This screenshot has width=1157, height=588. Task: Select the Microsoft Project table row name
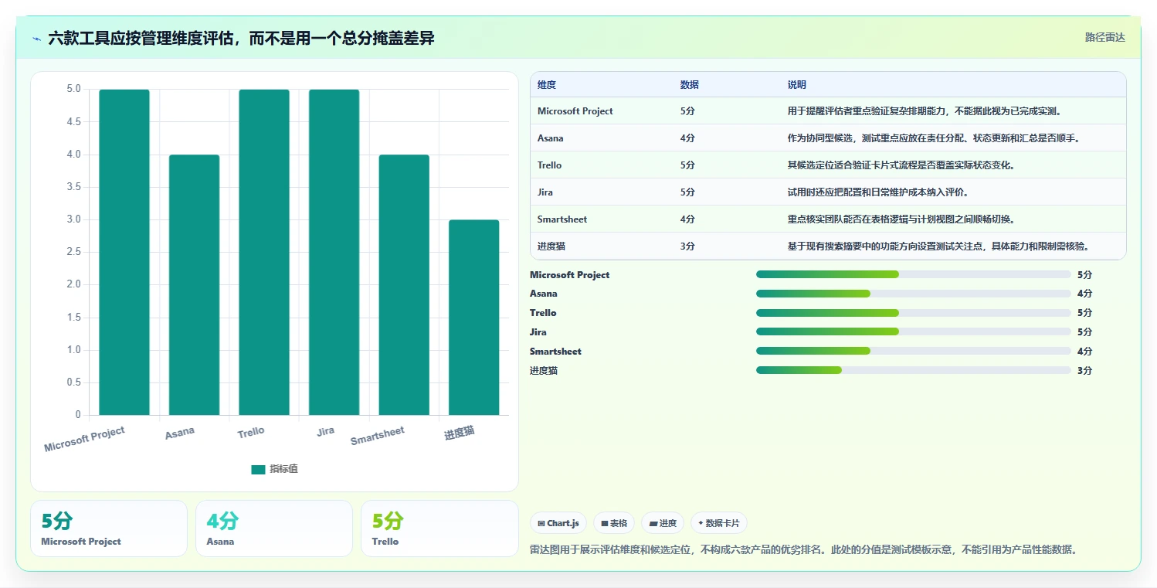(575, 111)
